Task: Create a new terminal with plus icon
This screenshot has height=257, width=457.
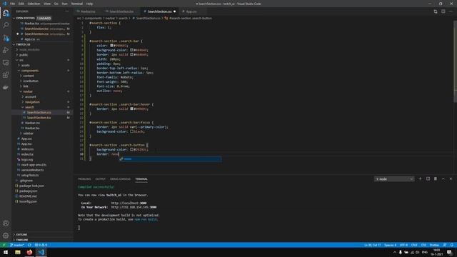Action: click(x=420, y=178)
